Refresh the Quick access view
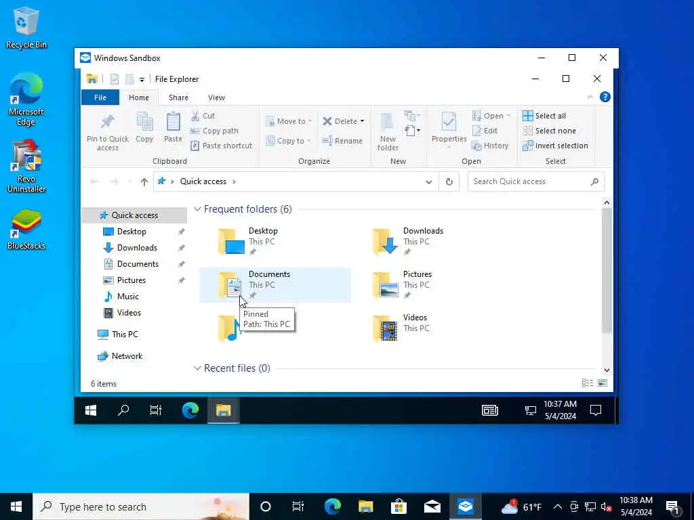The height and width of the screenshot is (520, 694). [449, 181]
